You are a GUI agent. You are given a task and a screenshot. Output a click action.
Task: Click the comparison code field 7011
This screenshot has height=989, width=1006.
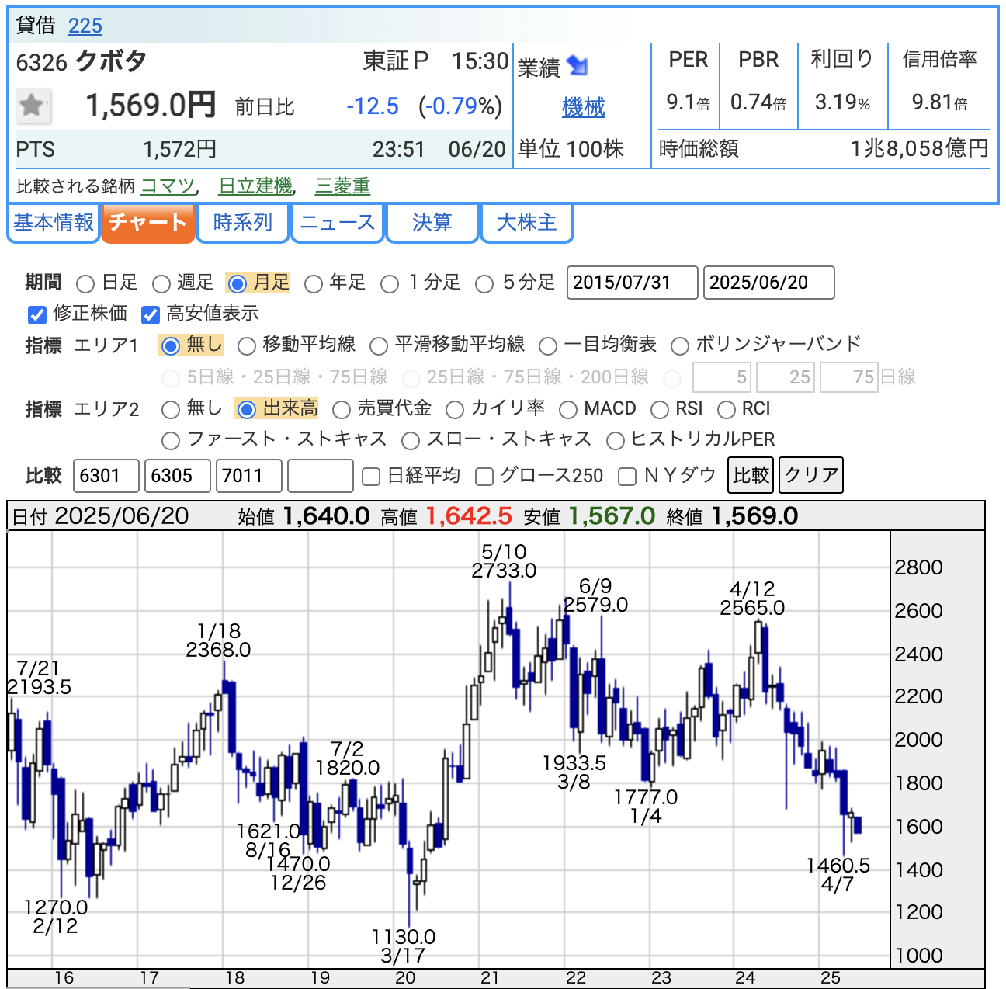point(249,476)
